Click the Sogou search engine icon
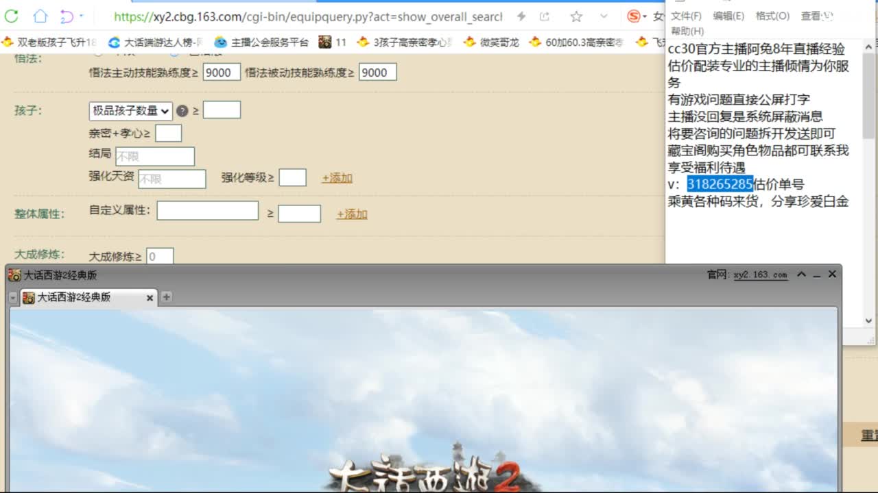The image size is (878, 493). click(634, 16)
